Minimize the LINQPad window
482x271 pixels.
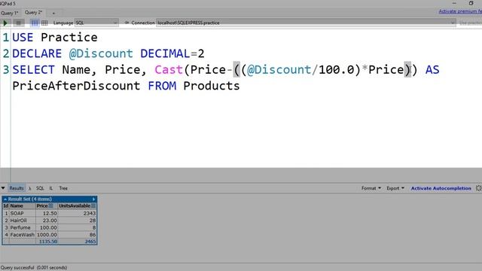[x=454, y=3]
